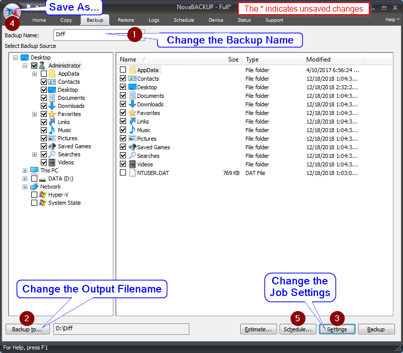Click the Favorites star icon in tree
Viewport: 403px width, 353px height.
[x=52, y=114]
